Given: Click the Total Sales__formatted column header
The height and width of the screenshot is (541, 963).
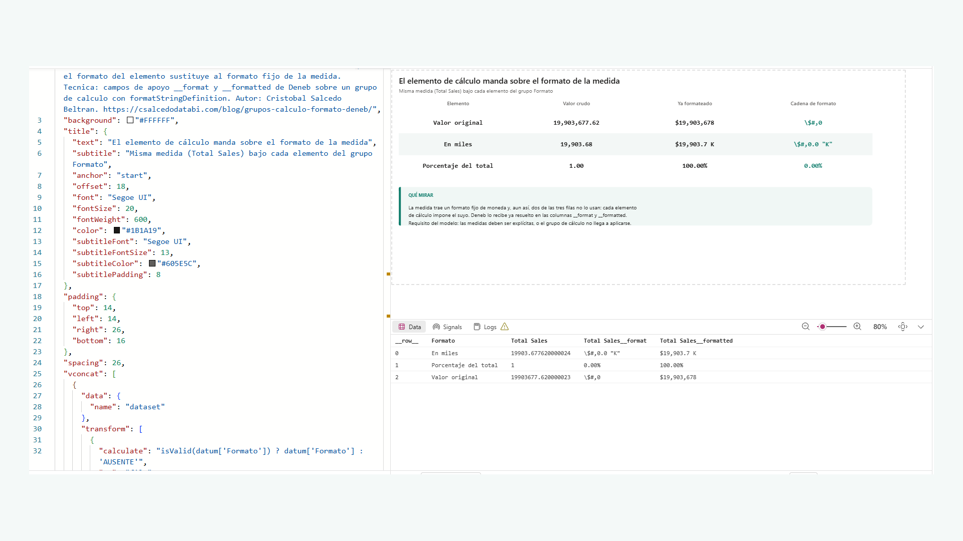Looking at the screenshot, I should pos(696,341).
